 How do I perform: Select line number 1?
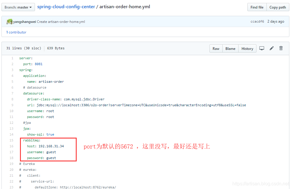12,58
